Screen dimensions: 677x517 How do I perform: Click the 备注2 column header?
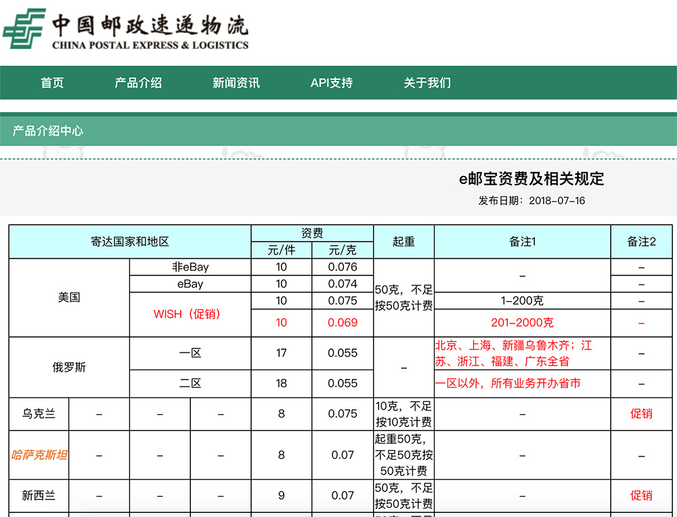pos(642,242)
